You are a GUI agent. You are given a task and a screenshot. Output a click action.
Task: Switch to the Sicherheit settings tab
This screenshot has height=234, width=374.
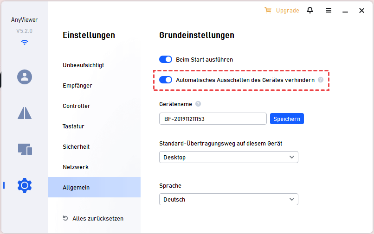click(x=76, y=147)
